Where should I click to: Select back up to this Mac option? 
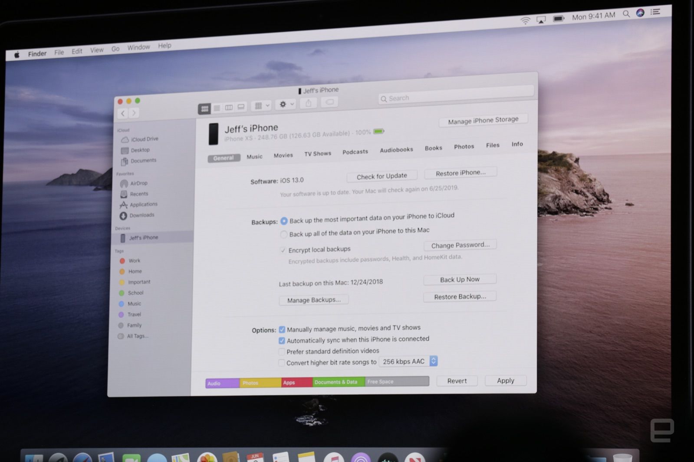(283, 234)
